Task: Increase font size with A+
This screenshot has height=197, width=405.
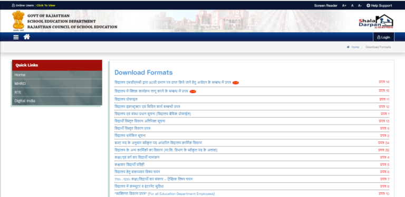Action: (x=344, y=5)
